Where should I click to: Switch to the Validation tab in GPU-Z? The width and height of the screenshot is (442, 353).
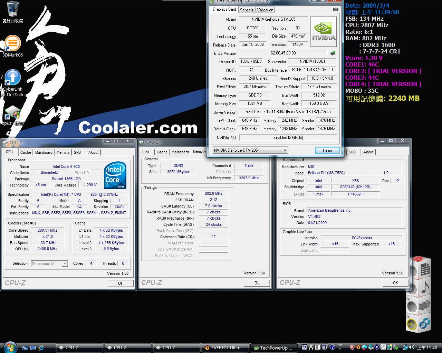click(265, 10)
